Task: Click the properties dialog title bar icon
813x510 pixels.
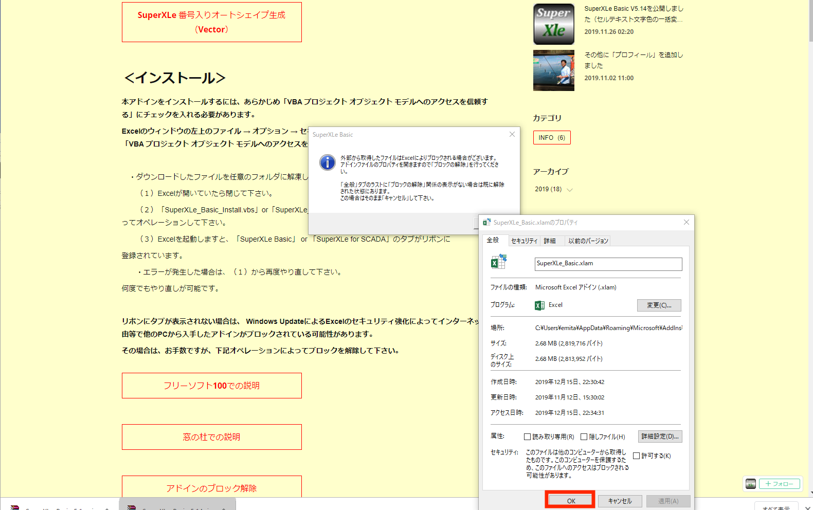Action: (486, 222)
